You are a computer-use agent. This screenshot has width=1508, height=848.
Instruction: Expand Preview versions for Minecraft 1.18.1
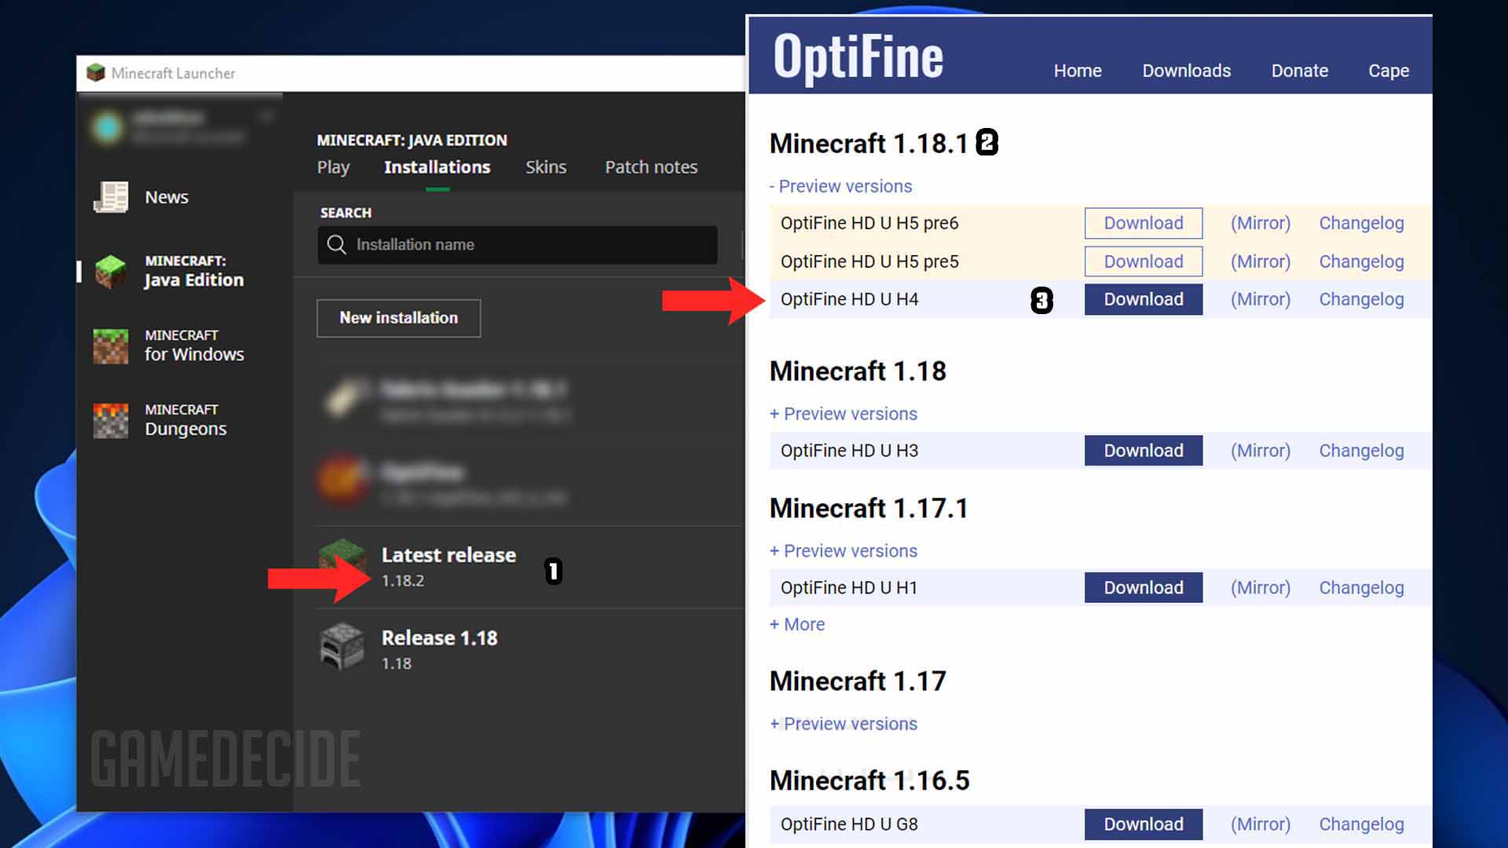click(x=841, y=185)
